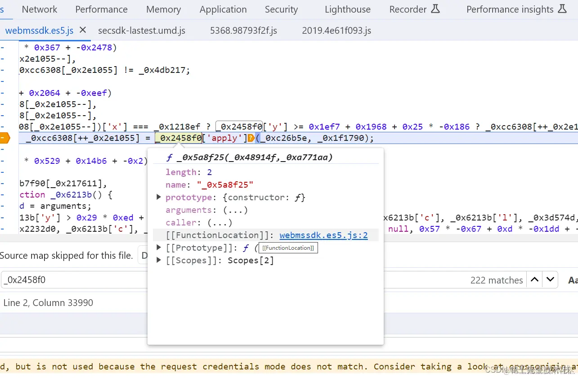The width and height of the screenshot is (578, 378).
Task: Click the _0x6213b function name in code
Action: pyautogui.click(x=74, y=195)
